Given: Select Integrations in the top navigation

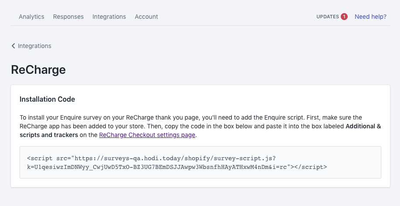Looking at the screenshot, I should tap(109, 17).
